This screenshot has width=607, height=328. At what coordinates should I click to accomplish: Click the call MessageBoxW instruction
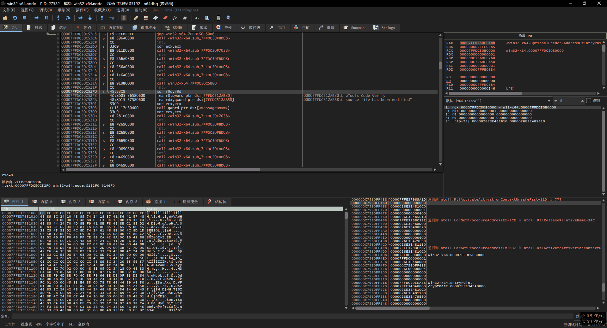tap(193, 108)
